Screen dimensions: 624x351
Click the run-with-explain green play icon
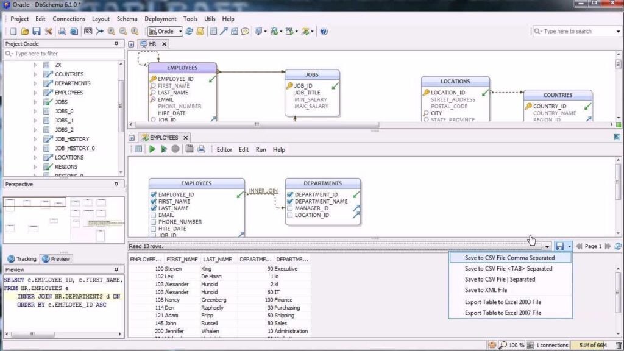(x=163, y=149)
